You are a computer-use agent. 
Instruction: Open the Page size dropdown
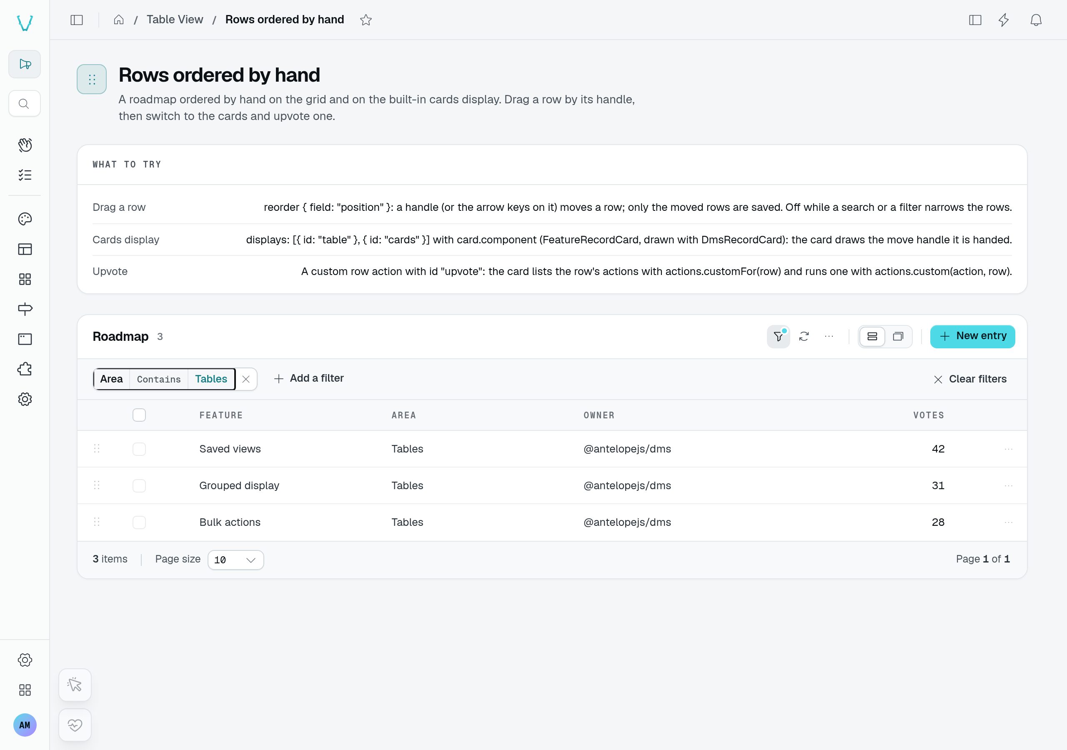pyautogui.click(x=235, y=560)
